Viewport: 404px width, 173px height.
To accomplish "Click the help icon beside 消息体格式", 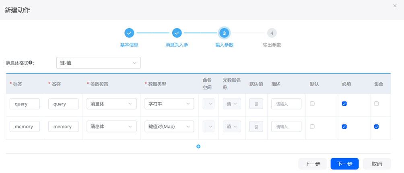I will 30,63.
